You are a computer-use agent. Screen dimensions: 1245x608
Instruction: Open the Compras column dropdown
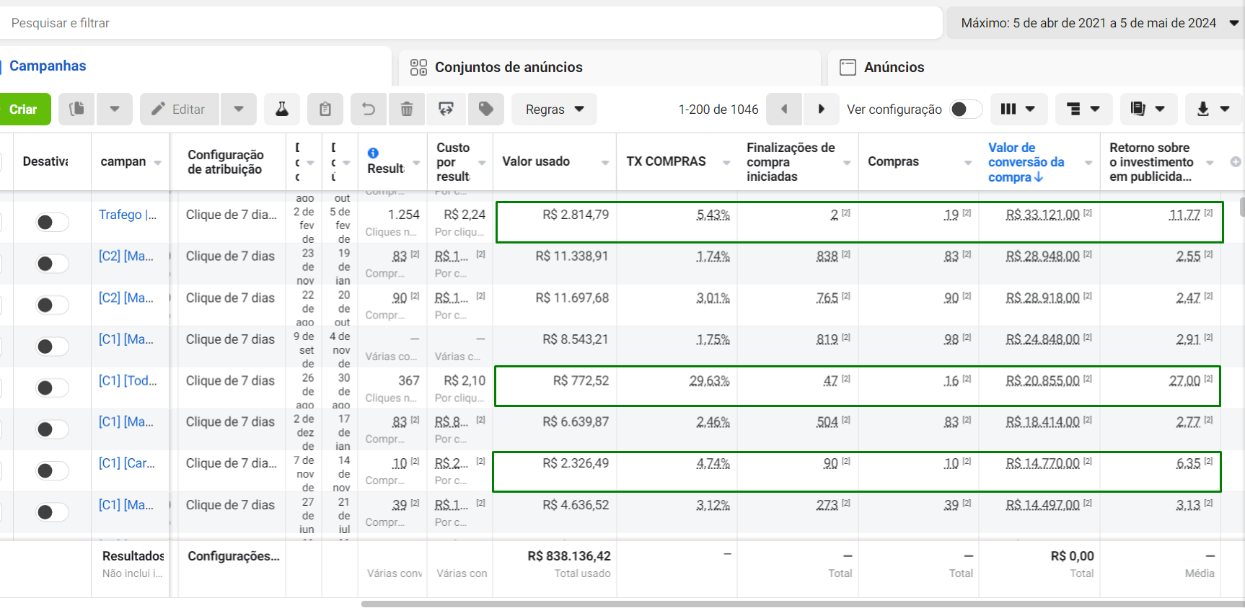(968, 163)
